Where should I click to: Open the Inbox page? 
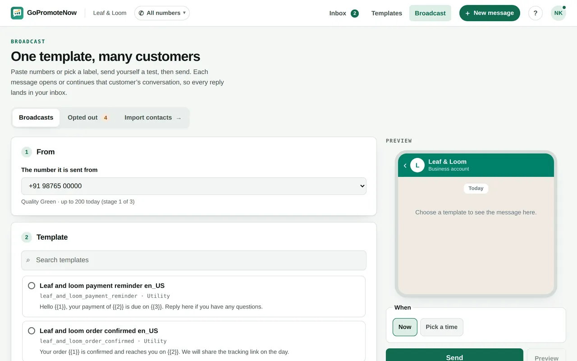point(344,13)
